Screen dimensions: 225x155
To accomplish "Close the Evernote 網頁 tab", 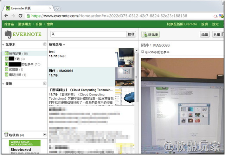I will tap(50, 8).
